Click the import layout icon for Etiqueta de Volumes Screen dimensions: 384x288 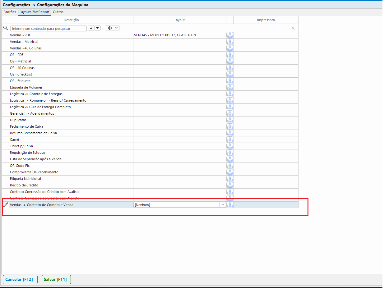coord(230,87)
